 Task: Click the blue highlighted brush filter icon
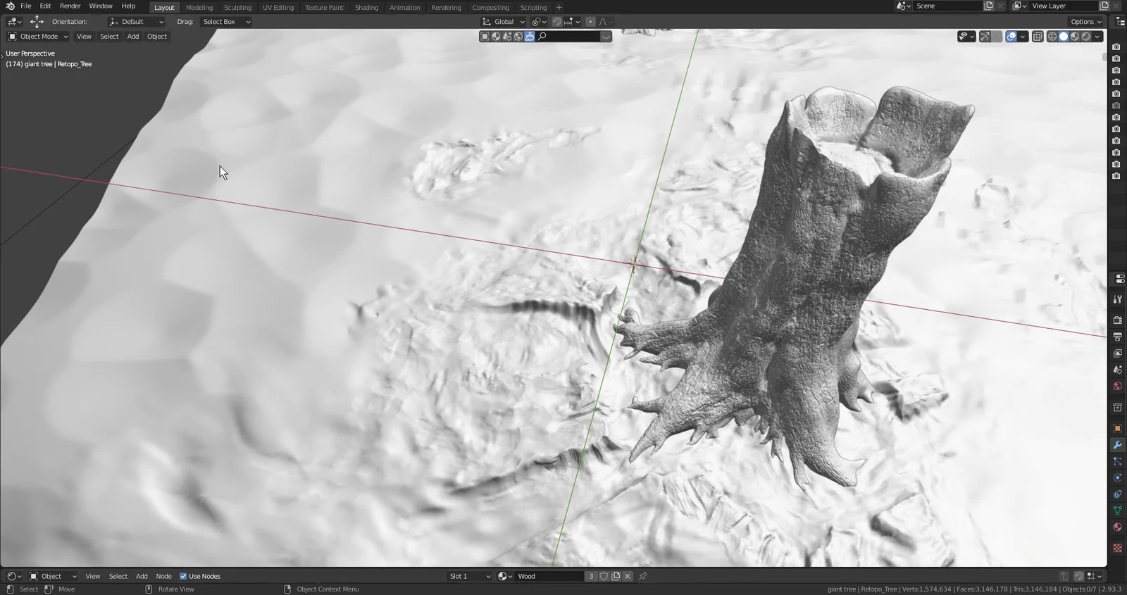(529, 37)
